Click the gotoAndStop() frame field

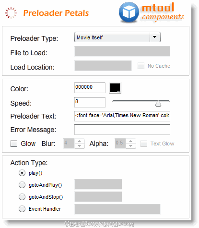tap(98, 197)
